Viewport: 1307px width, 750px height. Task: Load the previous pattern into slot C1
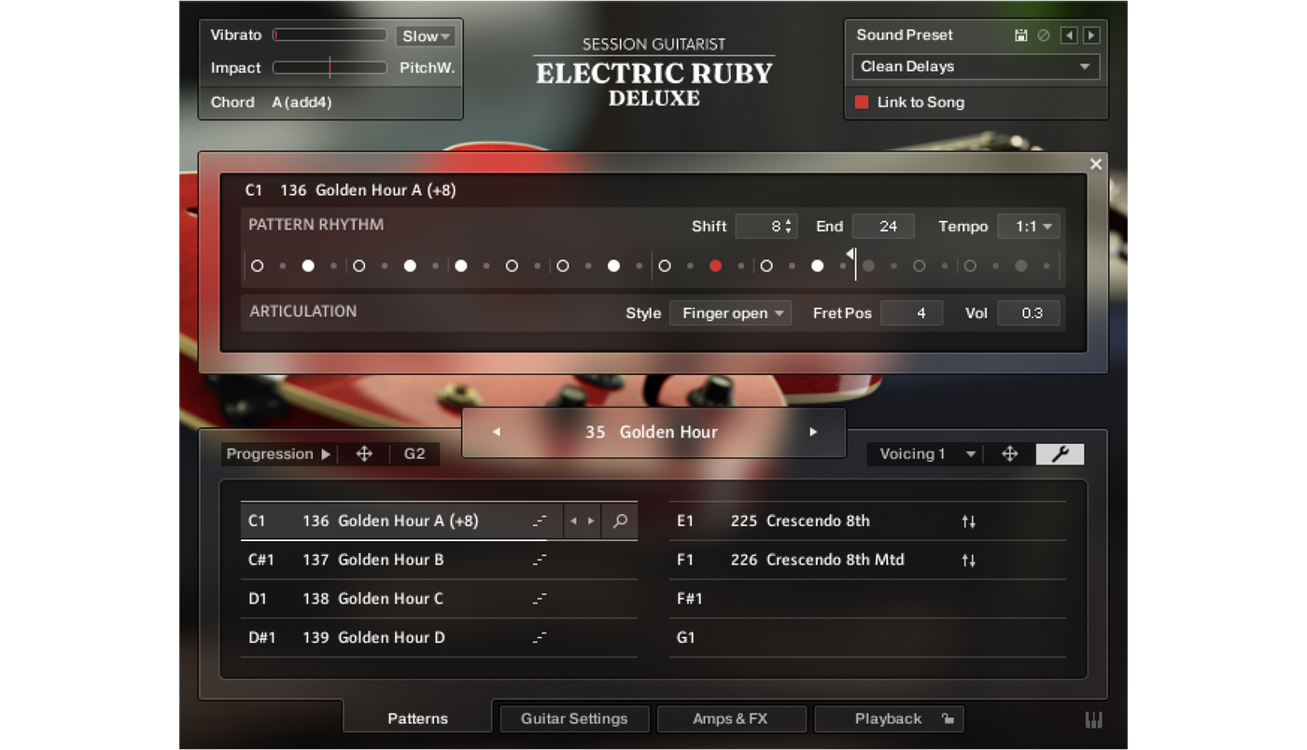click(x=573, y=521)
